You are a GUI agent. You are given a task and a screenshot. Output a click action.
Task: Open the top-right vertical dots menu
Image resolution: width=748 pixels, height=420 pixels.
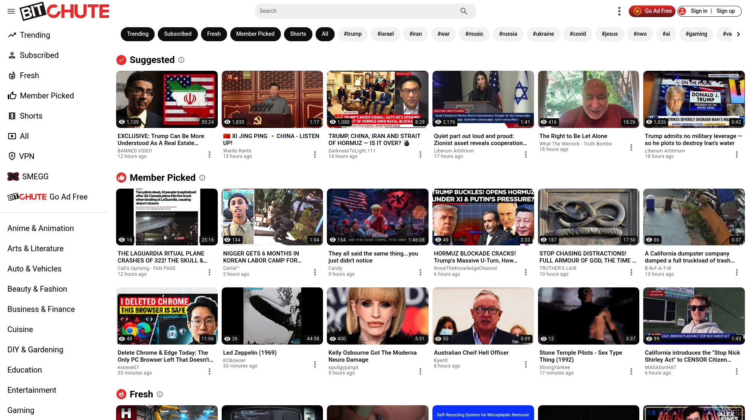pos(619,11)
